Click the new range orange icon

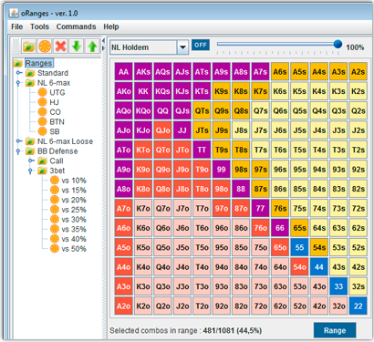pyautogui.click(x=45, y=47)
